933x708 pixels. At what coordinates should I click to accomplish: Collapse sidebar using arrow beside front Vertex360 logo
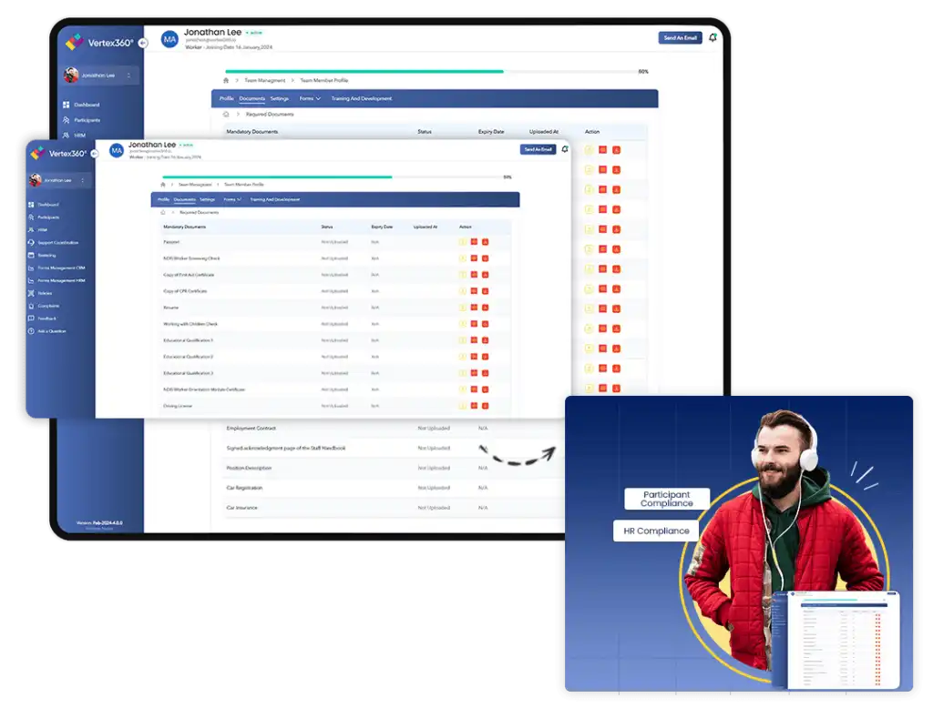pos(93,154)
